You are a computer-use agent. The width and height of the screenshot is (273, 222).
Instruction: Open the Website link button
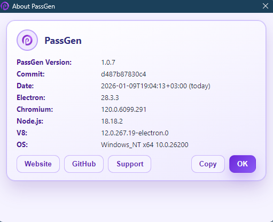38,164
